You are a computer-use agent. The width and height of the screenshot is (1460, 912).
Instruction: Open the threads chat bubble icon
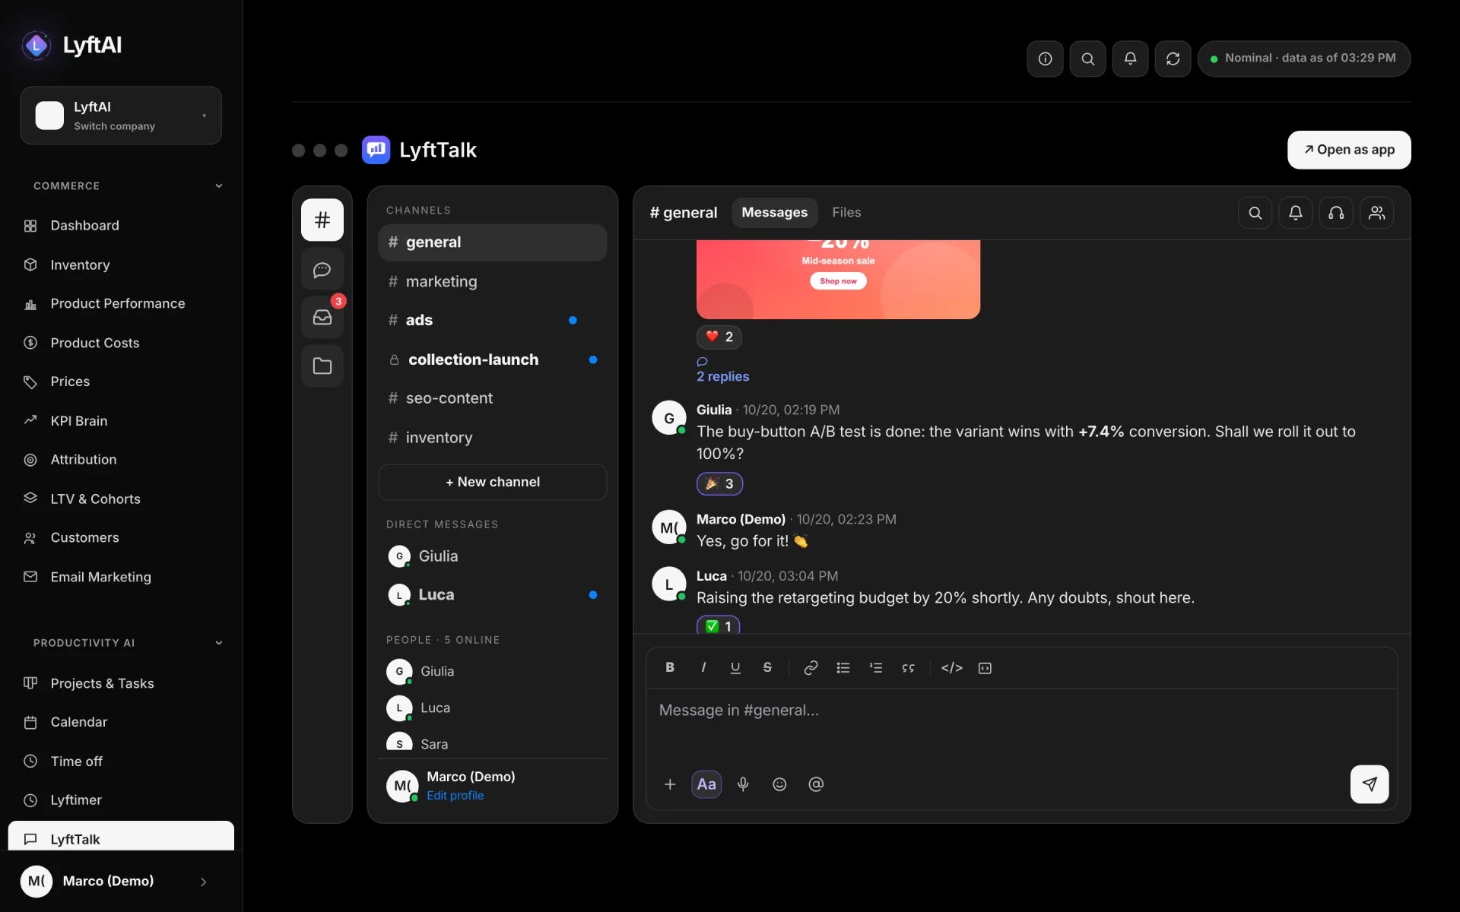coord(322,269)
